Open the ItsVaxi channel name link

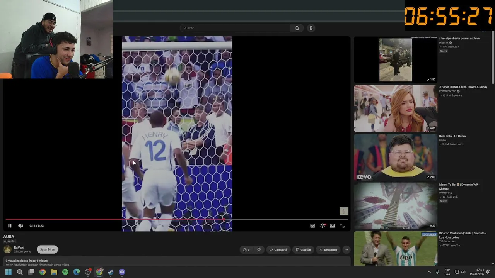click(x=19, y=247)
